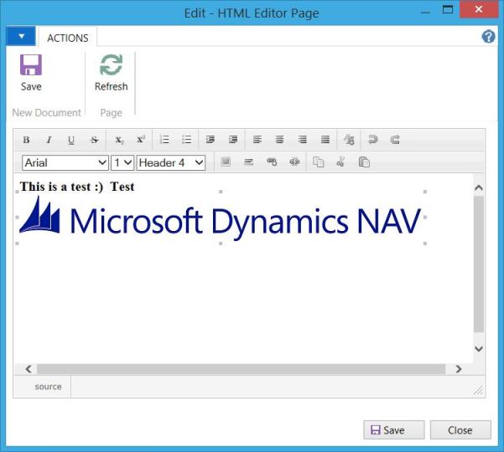The width and height of the screenshot is (504, 452).
Task: Toggle underline formatting
Action: pyautogui.click(x=71, y=140)
